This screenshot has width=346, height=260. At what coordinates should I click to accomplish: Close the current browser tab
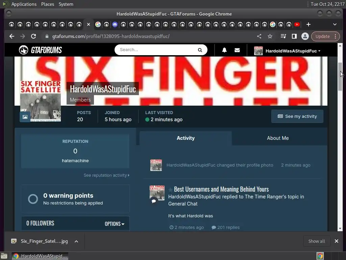[89, 24]
